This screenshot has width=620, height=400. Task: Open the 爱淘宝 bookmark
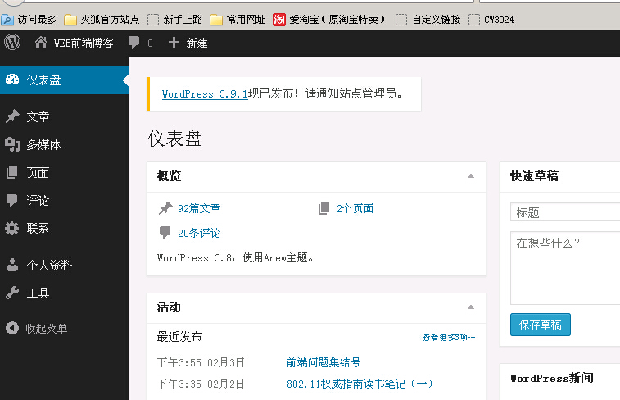coord(328,20)
